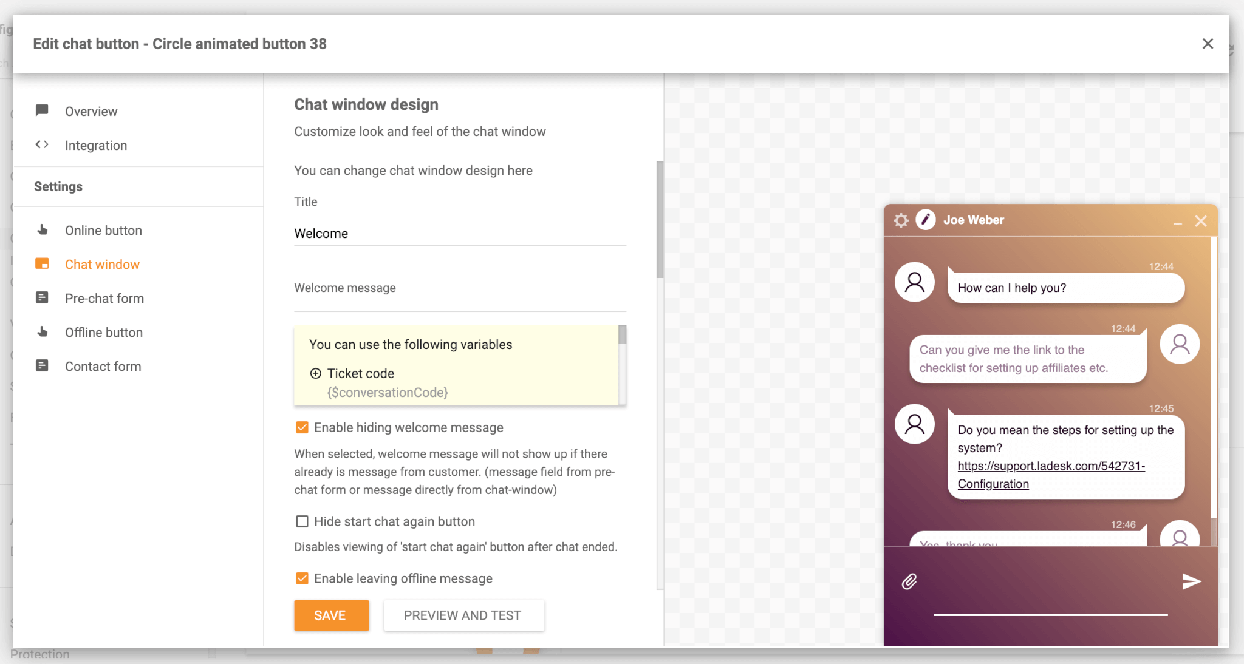Image resolution: width=1244 pixels, height=664 pixels.
Task: Toggle Enable leaving offline message checkbox
Action: (x=302, y=580)
